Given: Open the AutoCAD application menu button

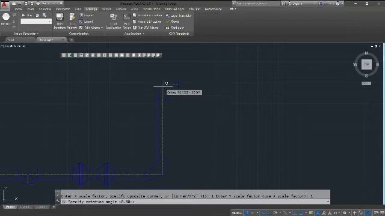Looking at the screenshot, I should pyautogui.click(x=5, y=5).
